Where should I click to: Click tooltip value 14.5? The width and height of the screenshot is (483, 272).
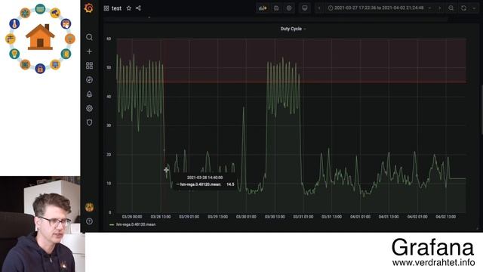click(230, 184)
